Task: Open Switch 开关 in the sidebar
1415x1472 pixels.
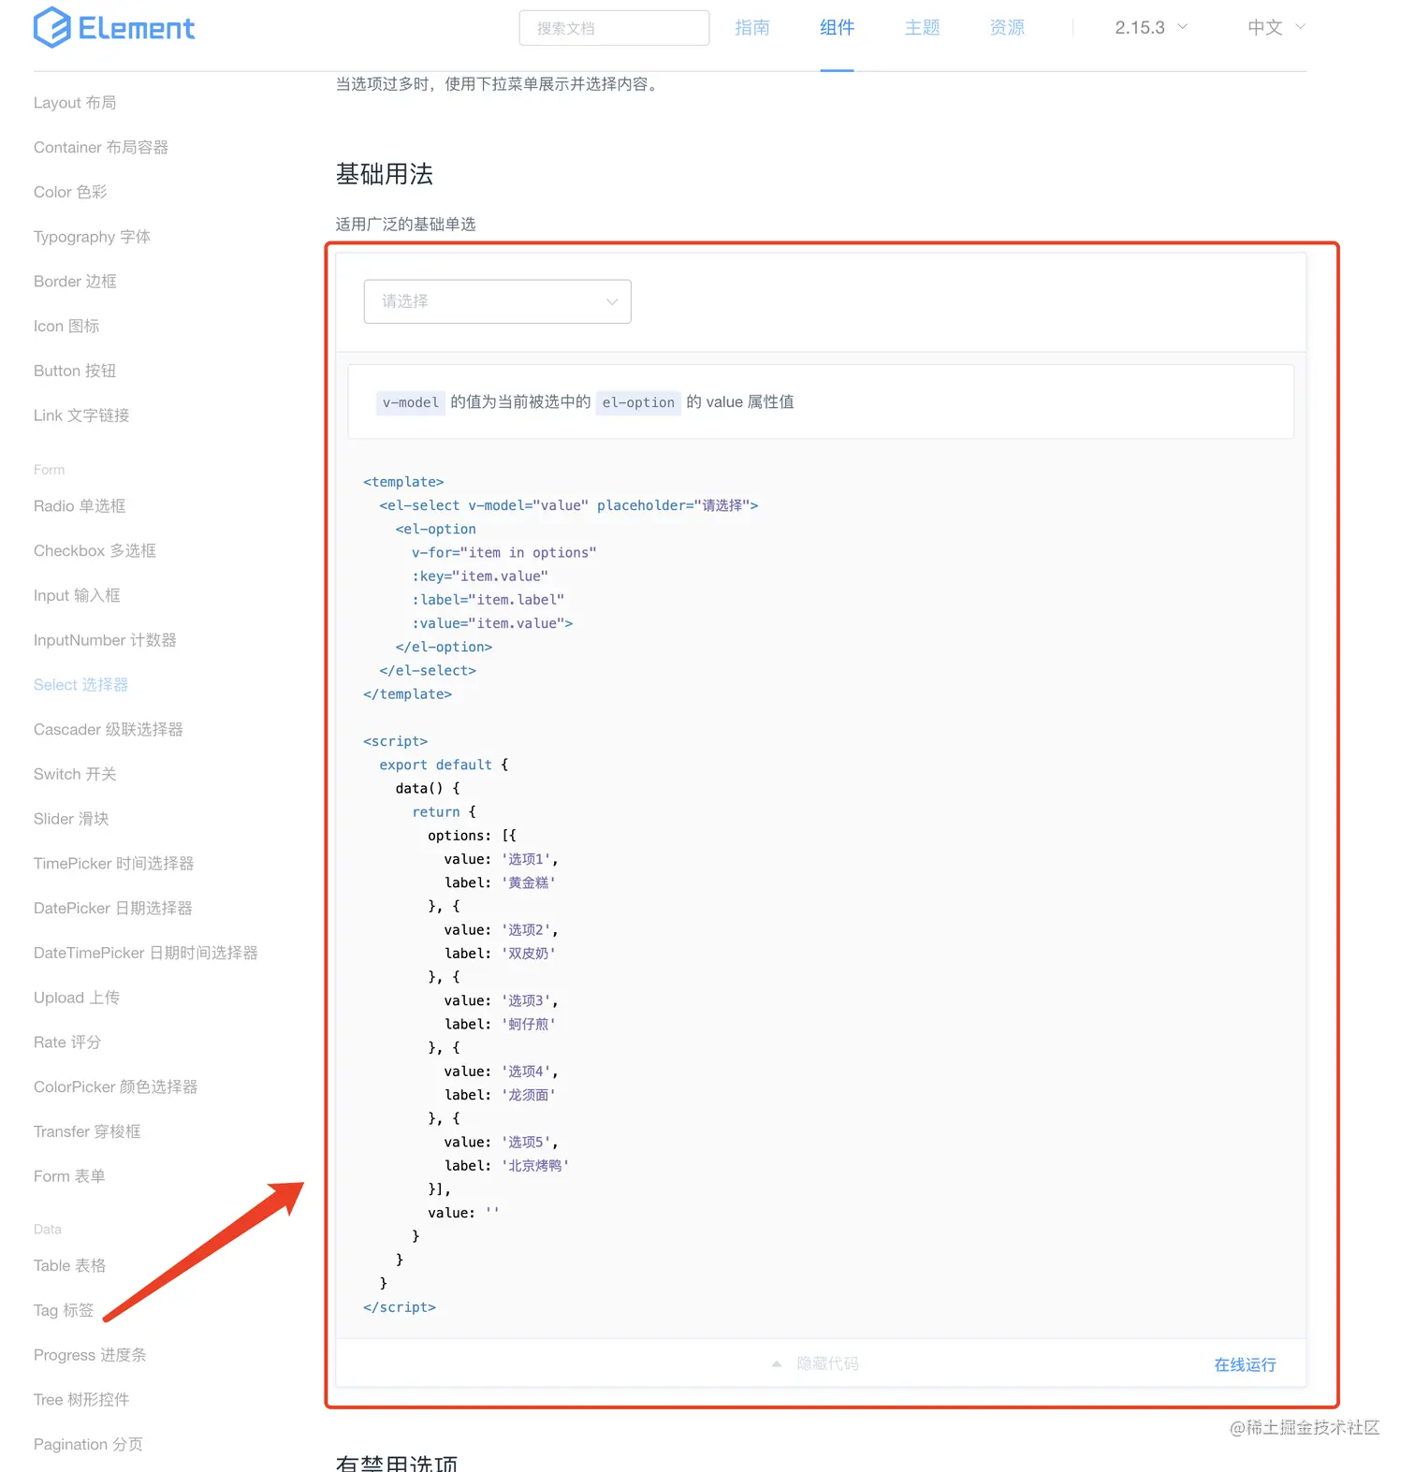Action: (x=75, y=775)
